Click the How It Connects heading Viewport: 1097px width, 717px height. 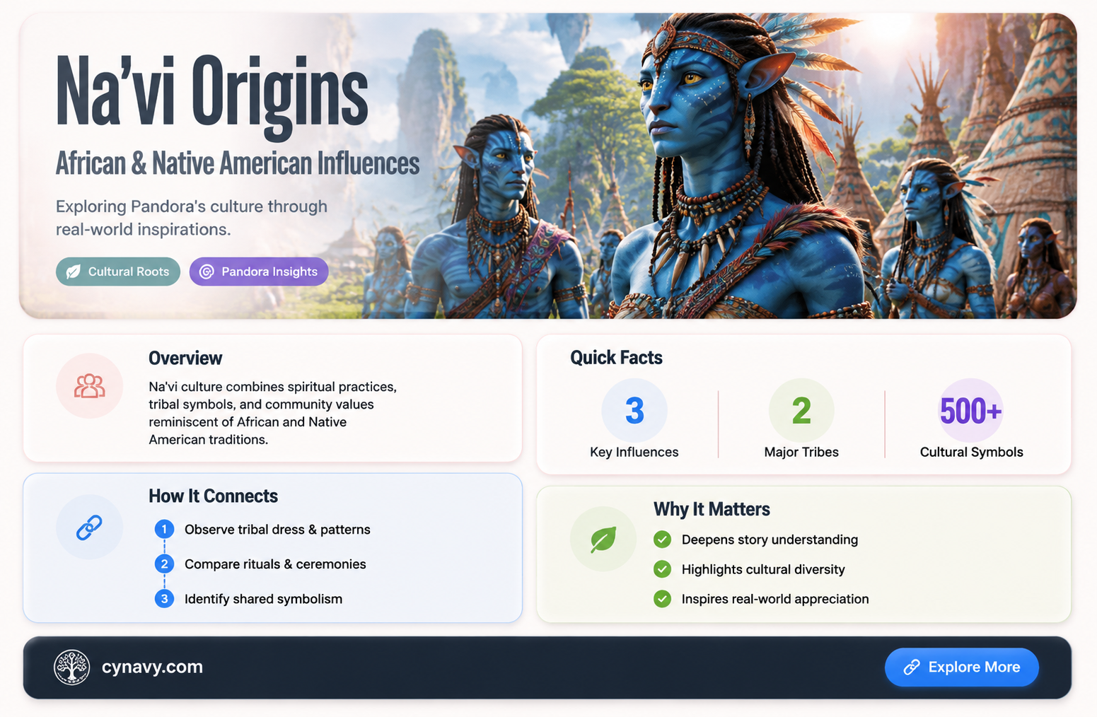[213, 496]
